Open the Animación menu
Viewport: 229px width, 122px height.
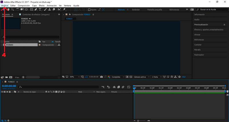tap(52, 5)
